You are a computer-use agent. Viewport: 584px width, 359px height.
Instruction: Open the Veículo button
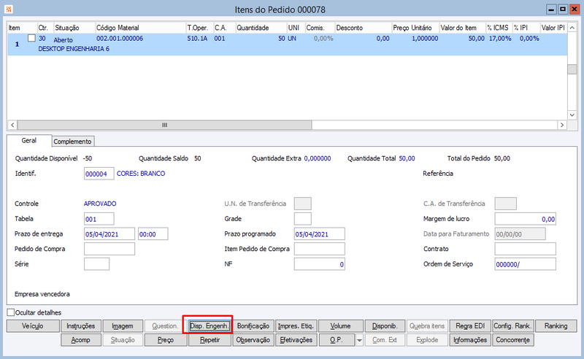(33, 326)
